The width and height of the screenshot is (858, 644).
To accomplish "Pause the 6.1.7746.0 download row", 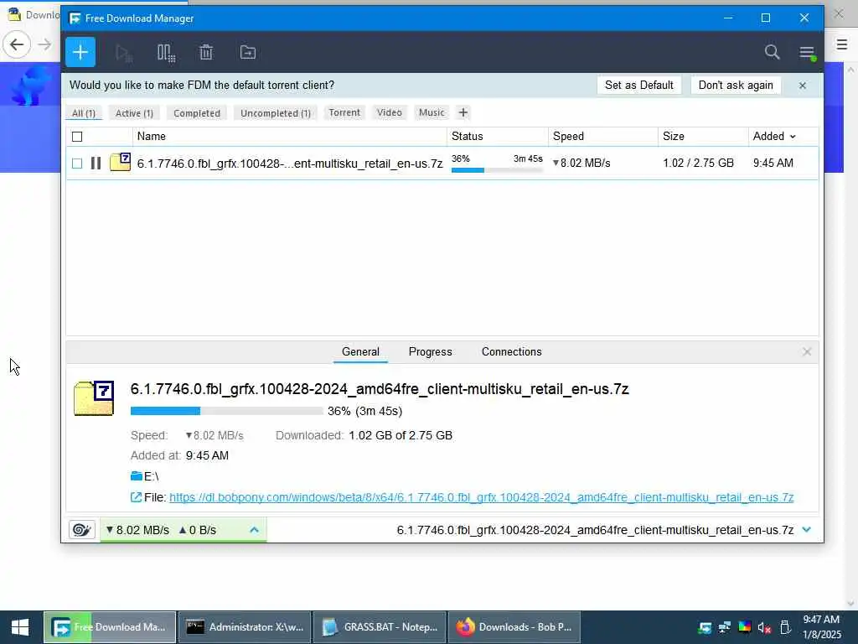I will (x=96, y=164).
